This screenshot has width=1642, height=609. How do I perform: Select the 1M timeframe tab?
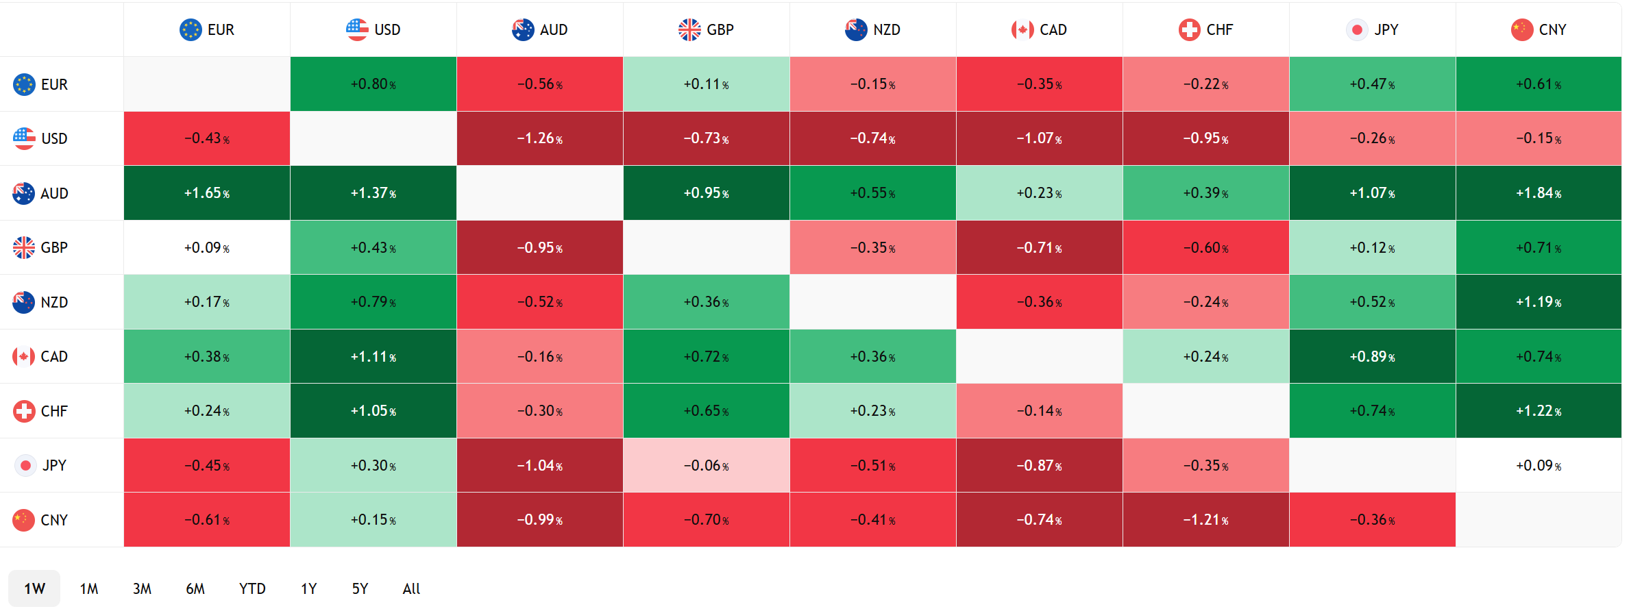(x=89, y=588)
